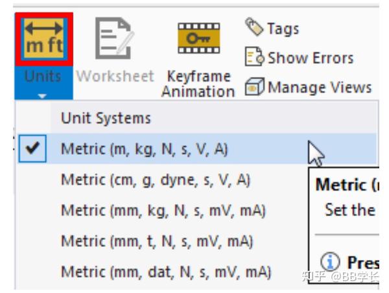Click the Keyframe Animation key icon
Viewport: 389px width, 293px height.
coord(198,39)
